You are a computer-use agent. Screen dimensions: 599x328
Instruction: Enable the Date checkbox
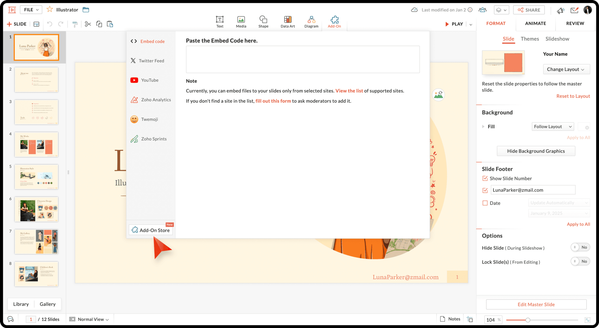[485, 203]
